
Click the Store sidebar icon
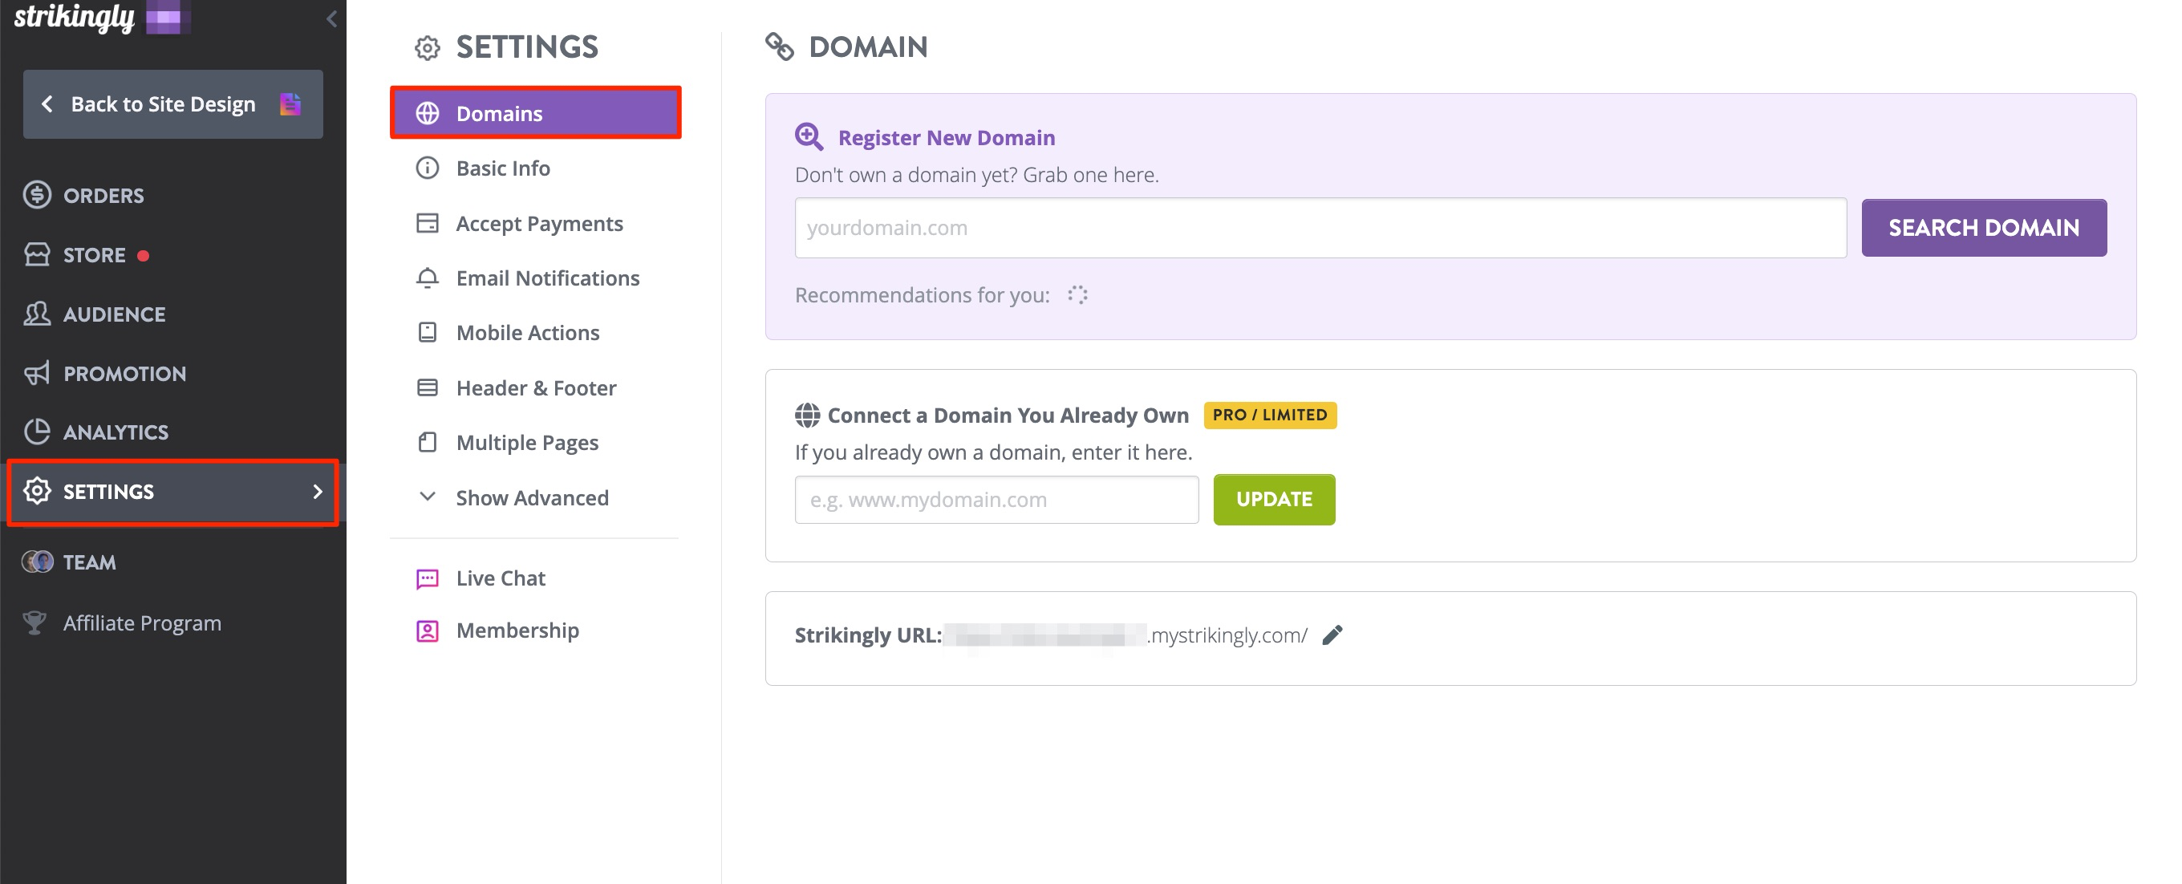[x=36, y=253]
